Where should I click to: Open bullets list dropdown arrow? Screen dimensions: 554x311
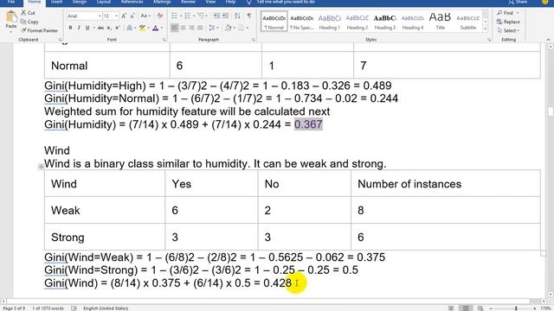181,16
